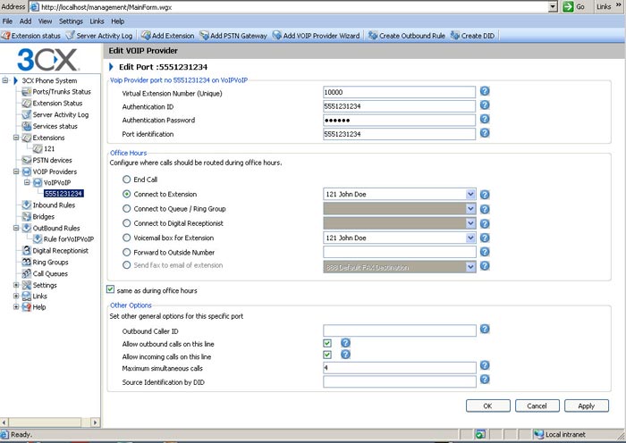The width and height of the screenshot is (626, 443).
Task: Select Connect to Extension radio button
Action: 127,194
